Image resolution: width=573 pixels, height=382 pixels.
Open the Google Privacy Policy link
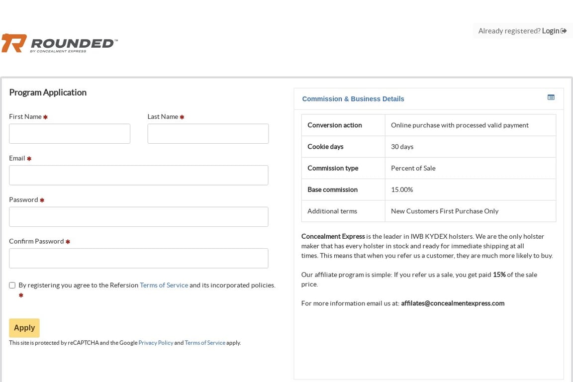click(156, 343)
